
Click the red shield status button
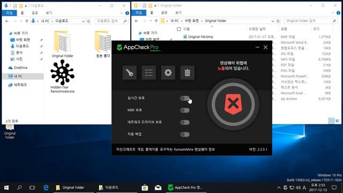coord(233,104)
